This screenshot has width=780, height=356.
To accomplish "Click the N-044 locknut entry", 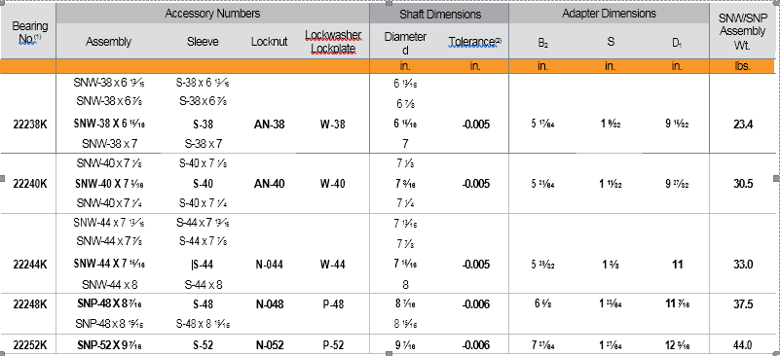I will (x=269, y=265).
